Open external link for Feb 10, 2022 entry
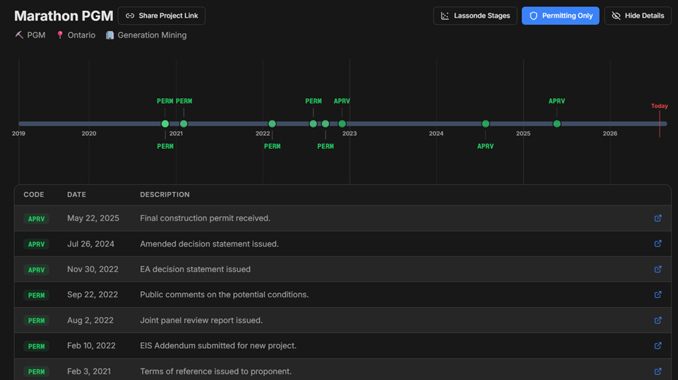Image resolution: width=678 pixels, height=380 pixels. point(658,346)
